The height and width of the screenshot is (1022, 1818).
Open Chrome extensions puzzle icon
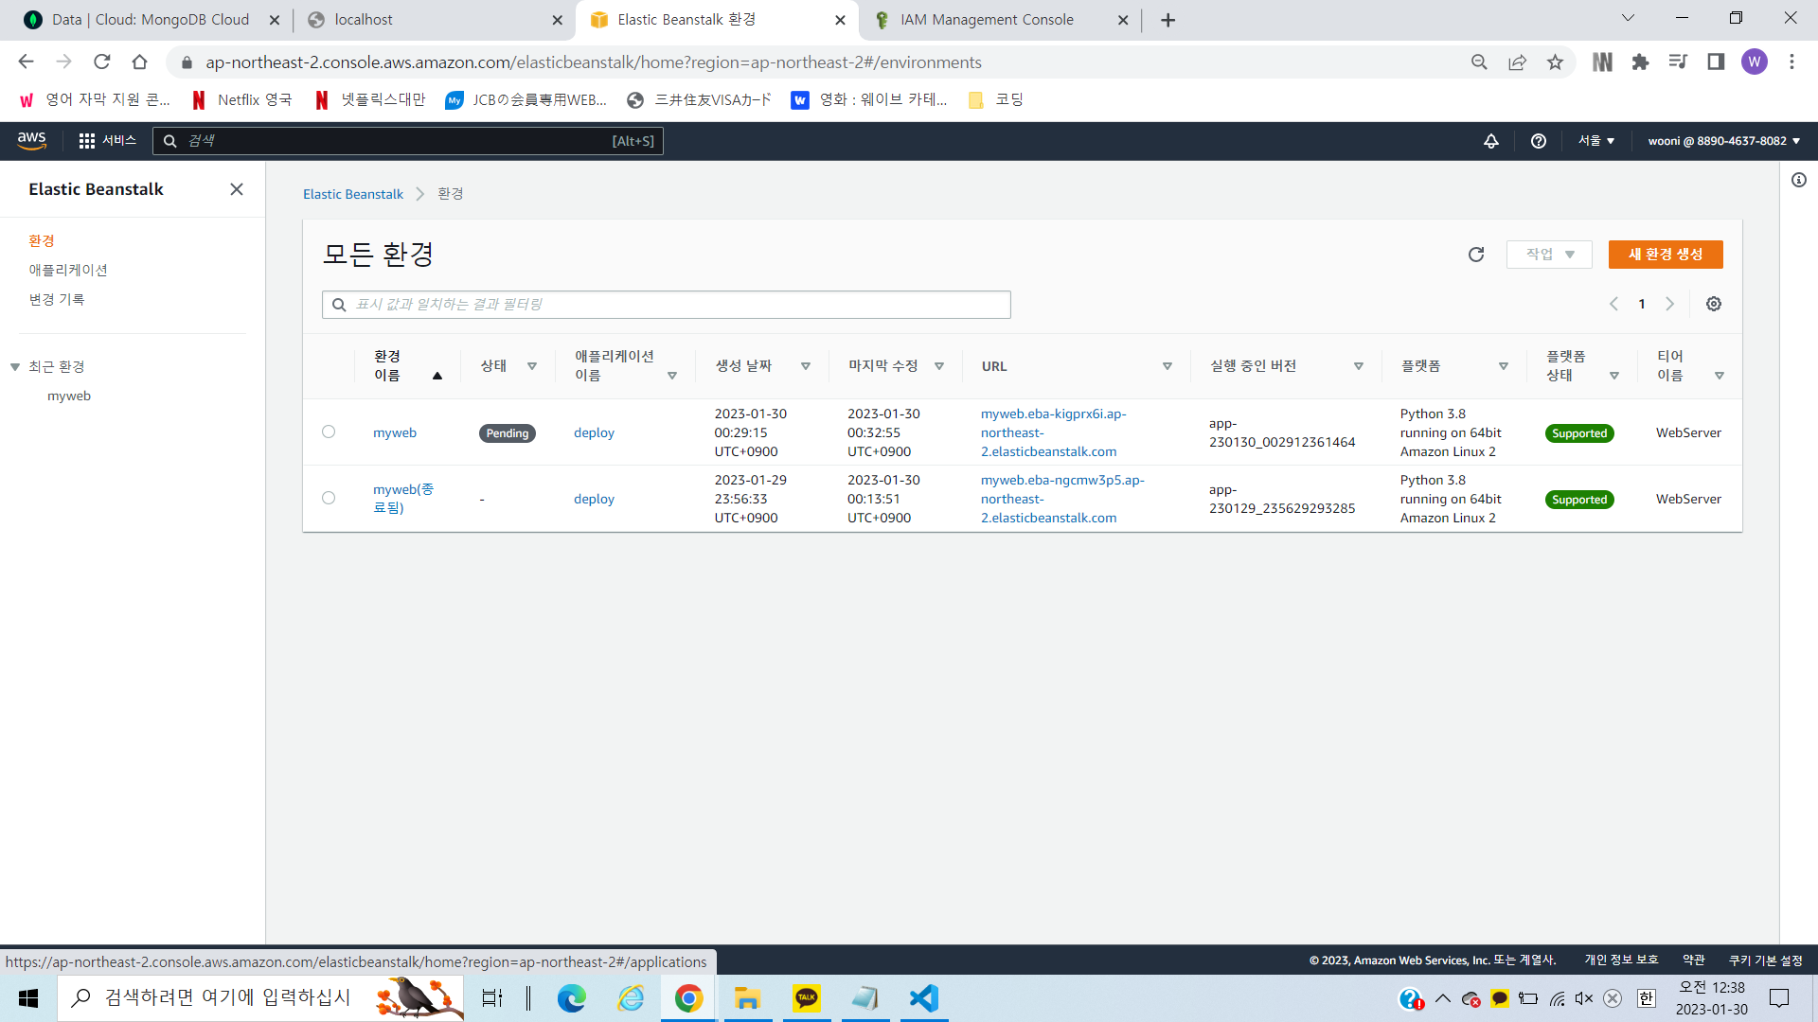[1640, 62]
